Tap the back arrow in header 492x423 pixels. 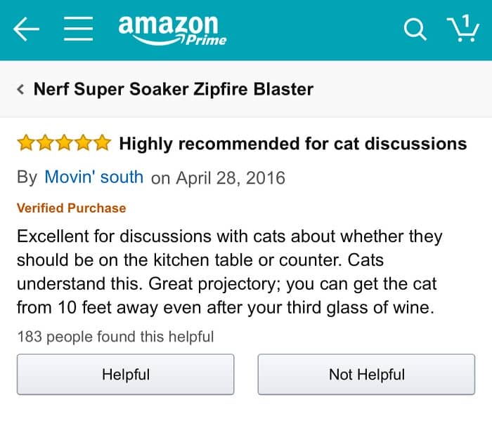tap(27, 29)
